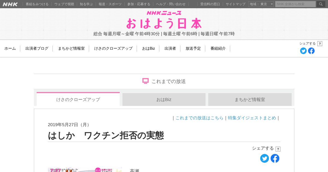
Task: Open まちかど情報室 navigation item
Action: [x=71, y=49]
